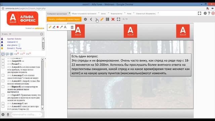Select the yellow pencil drawing tool
This screenshot has height=121, width=215.
50,27
